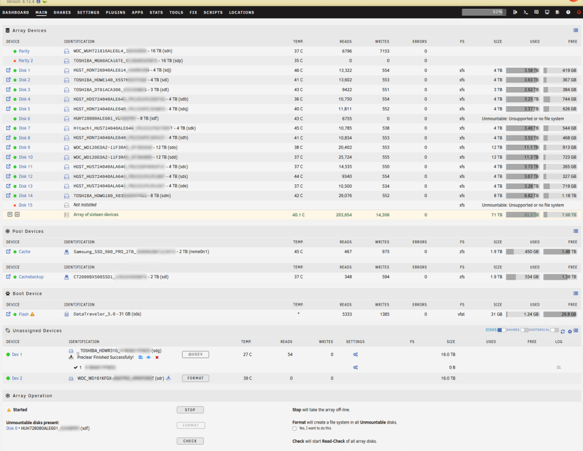Open the Scripts tab
Image resolution: width=583 pixels, height=451 pixels.
[213, 12]
